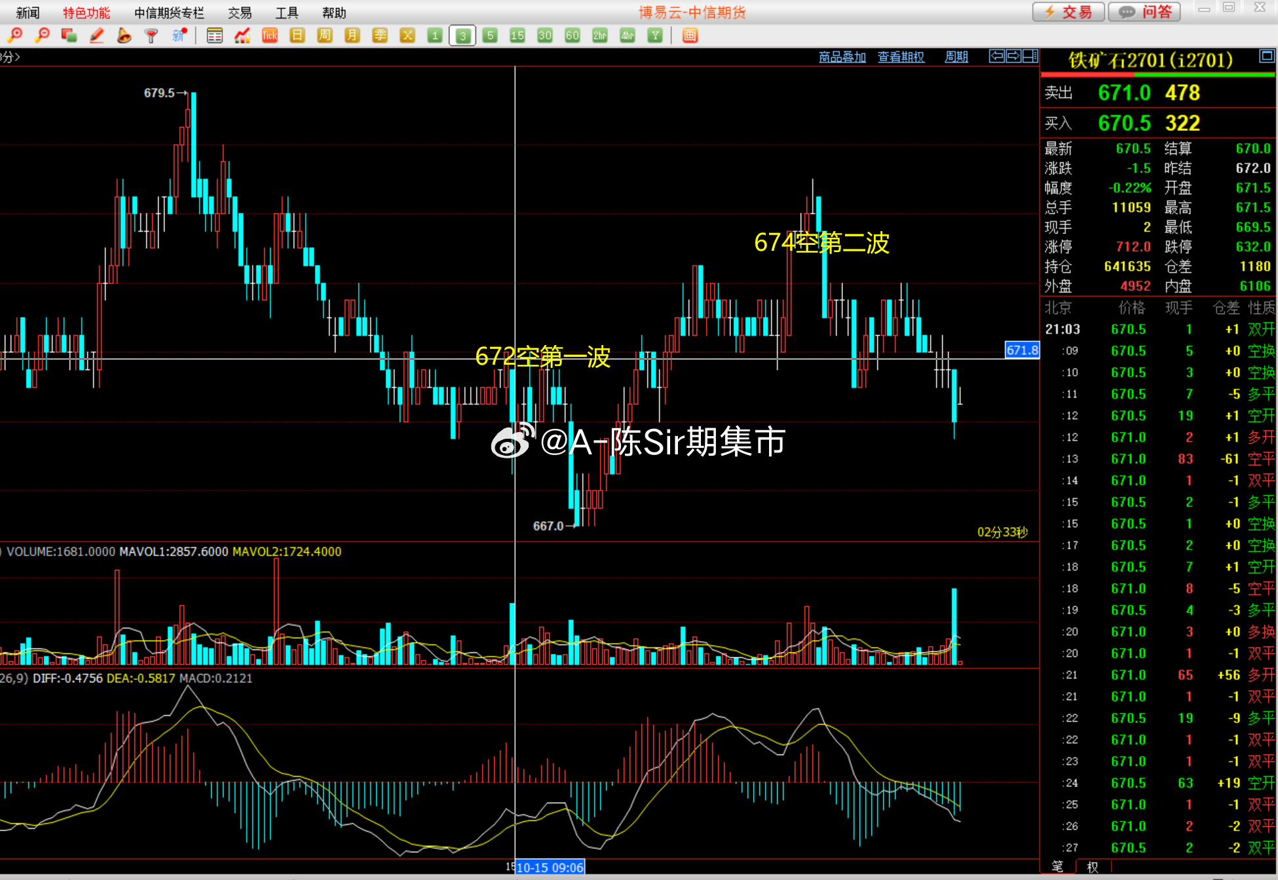Click the orange X period icon
The width and height of the screenshot is (1278, 880).
tap(407, 35)
